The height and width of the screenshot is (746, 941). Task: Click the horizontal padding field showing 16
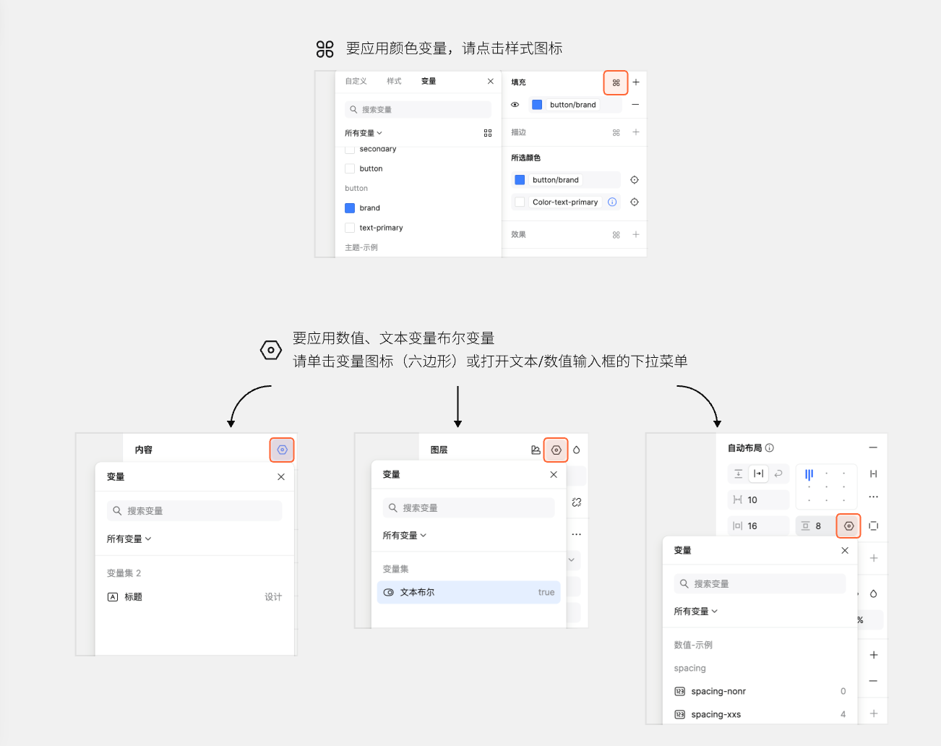click(x=758, y=526)
